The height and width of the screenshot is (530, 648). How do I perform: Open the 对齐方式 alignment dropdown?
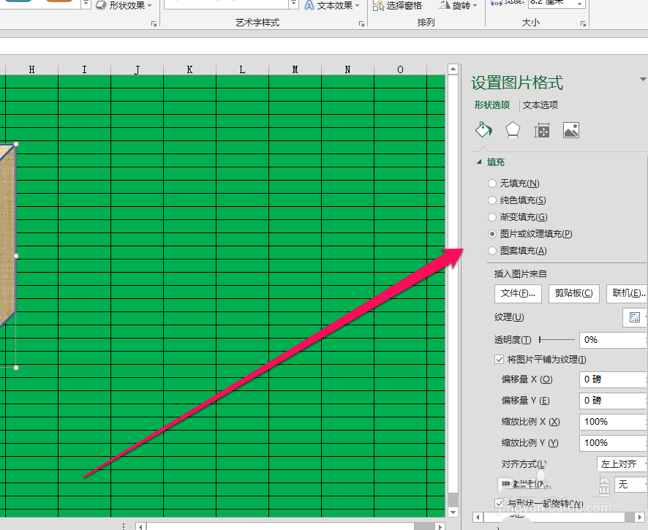pyautogui.click(x=620, y=463)
